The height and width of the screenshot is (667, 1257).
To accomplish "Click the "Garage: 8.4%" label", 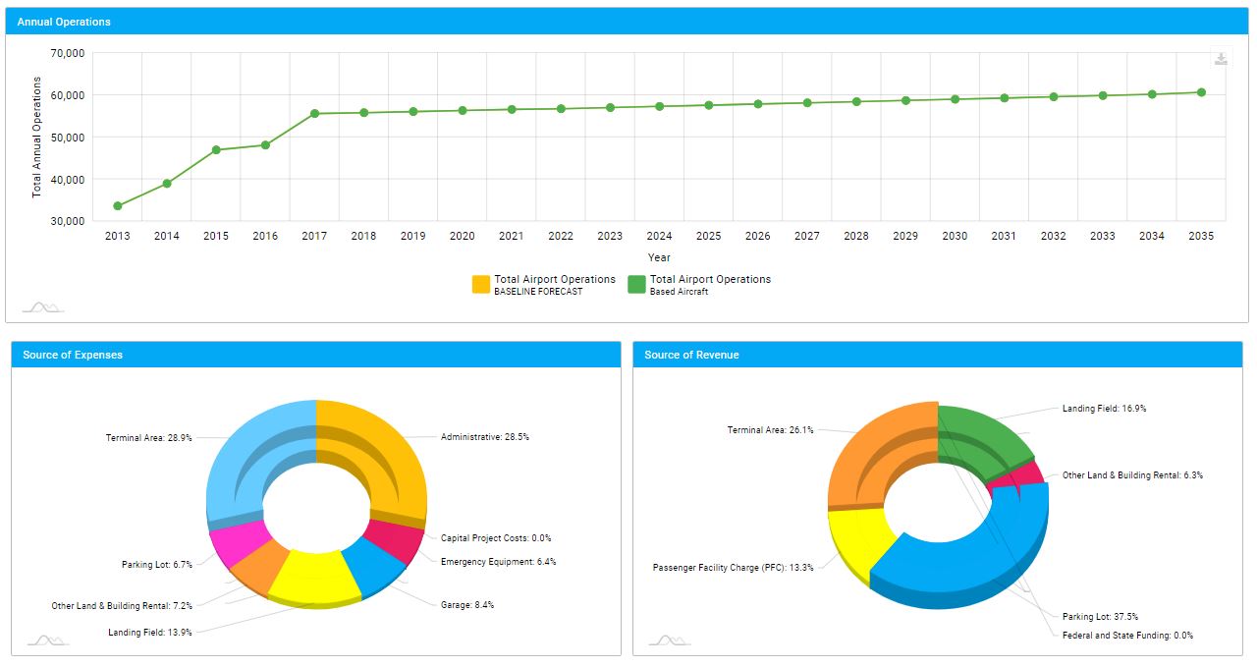I will coord(467,605).
